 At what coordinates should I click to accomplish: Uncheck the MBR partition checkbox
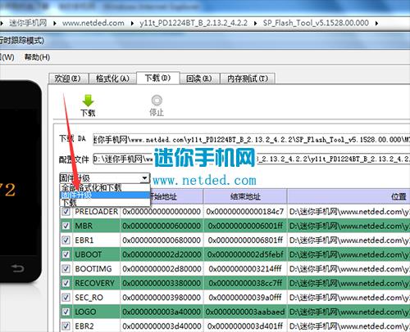pos(66,226)
